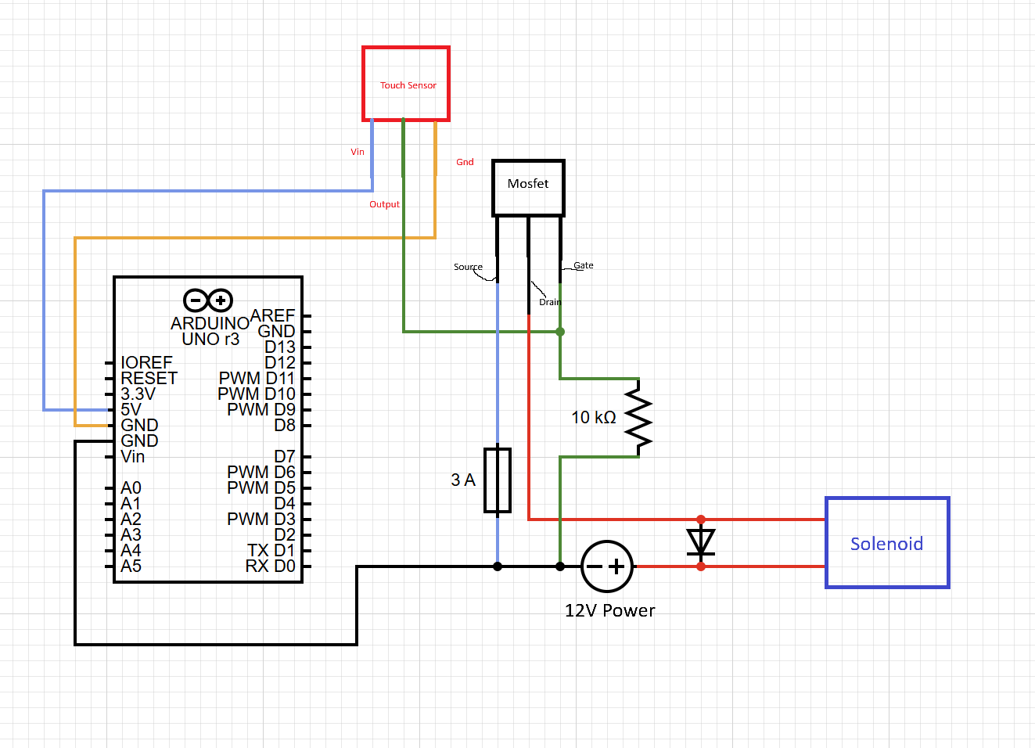
Task: Click the "Touch Sensor" text label
Action: point(408,85)
